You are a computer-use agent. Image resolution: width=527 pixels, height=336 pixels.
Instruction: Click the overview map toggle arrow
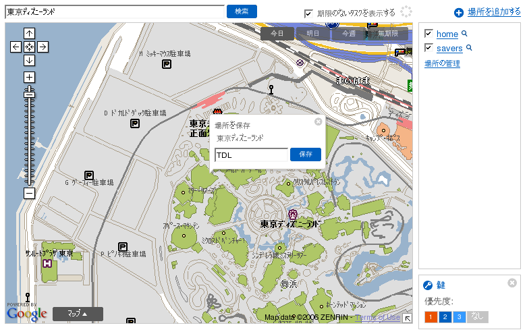408,318
